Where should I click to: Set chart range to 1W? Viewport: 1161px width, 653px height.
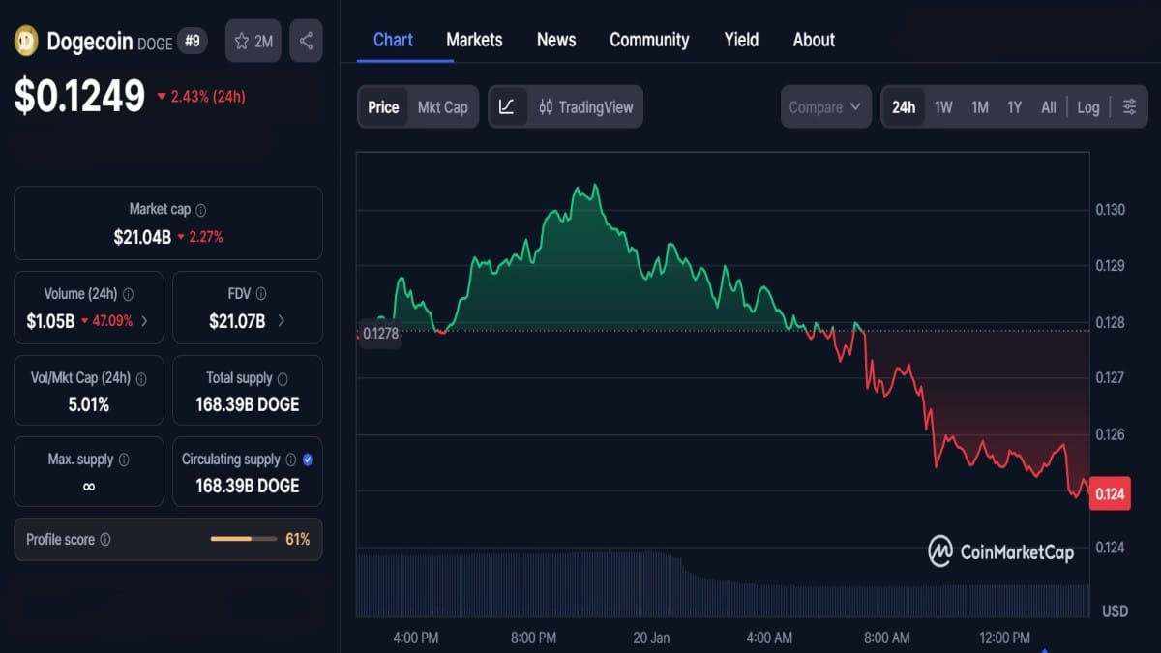pyautogui.click(x=943, y=107)
